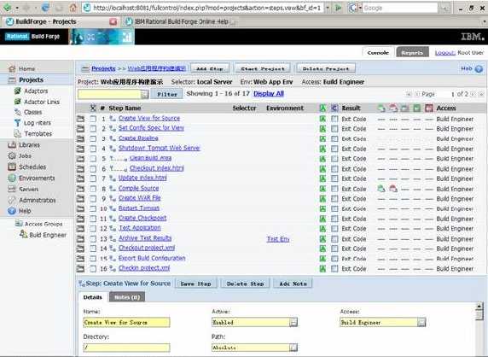
Task: Open Templates in the sidebar
Action: coord(38,134)
